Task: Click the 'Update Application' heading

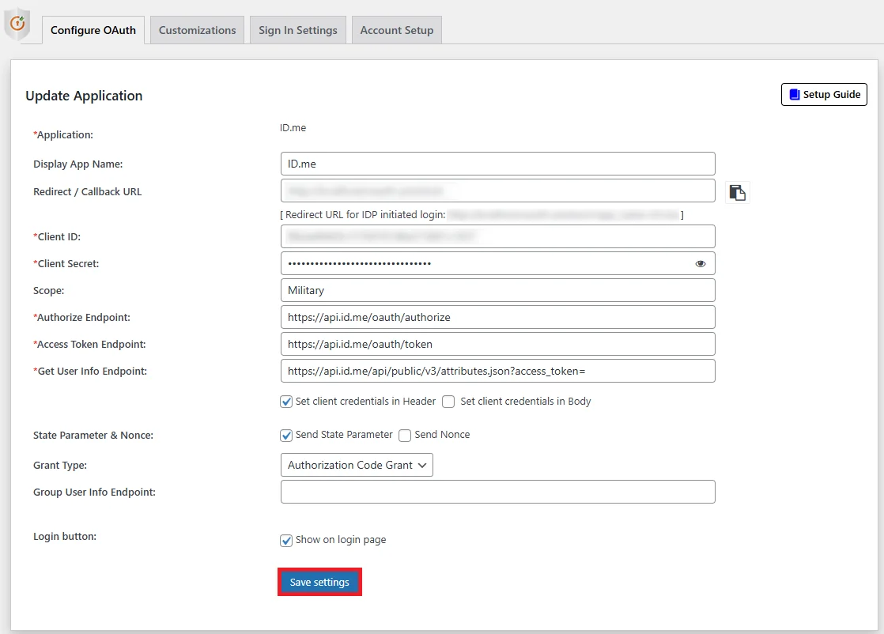Action: [x=84, y=96]
